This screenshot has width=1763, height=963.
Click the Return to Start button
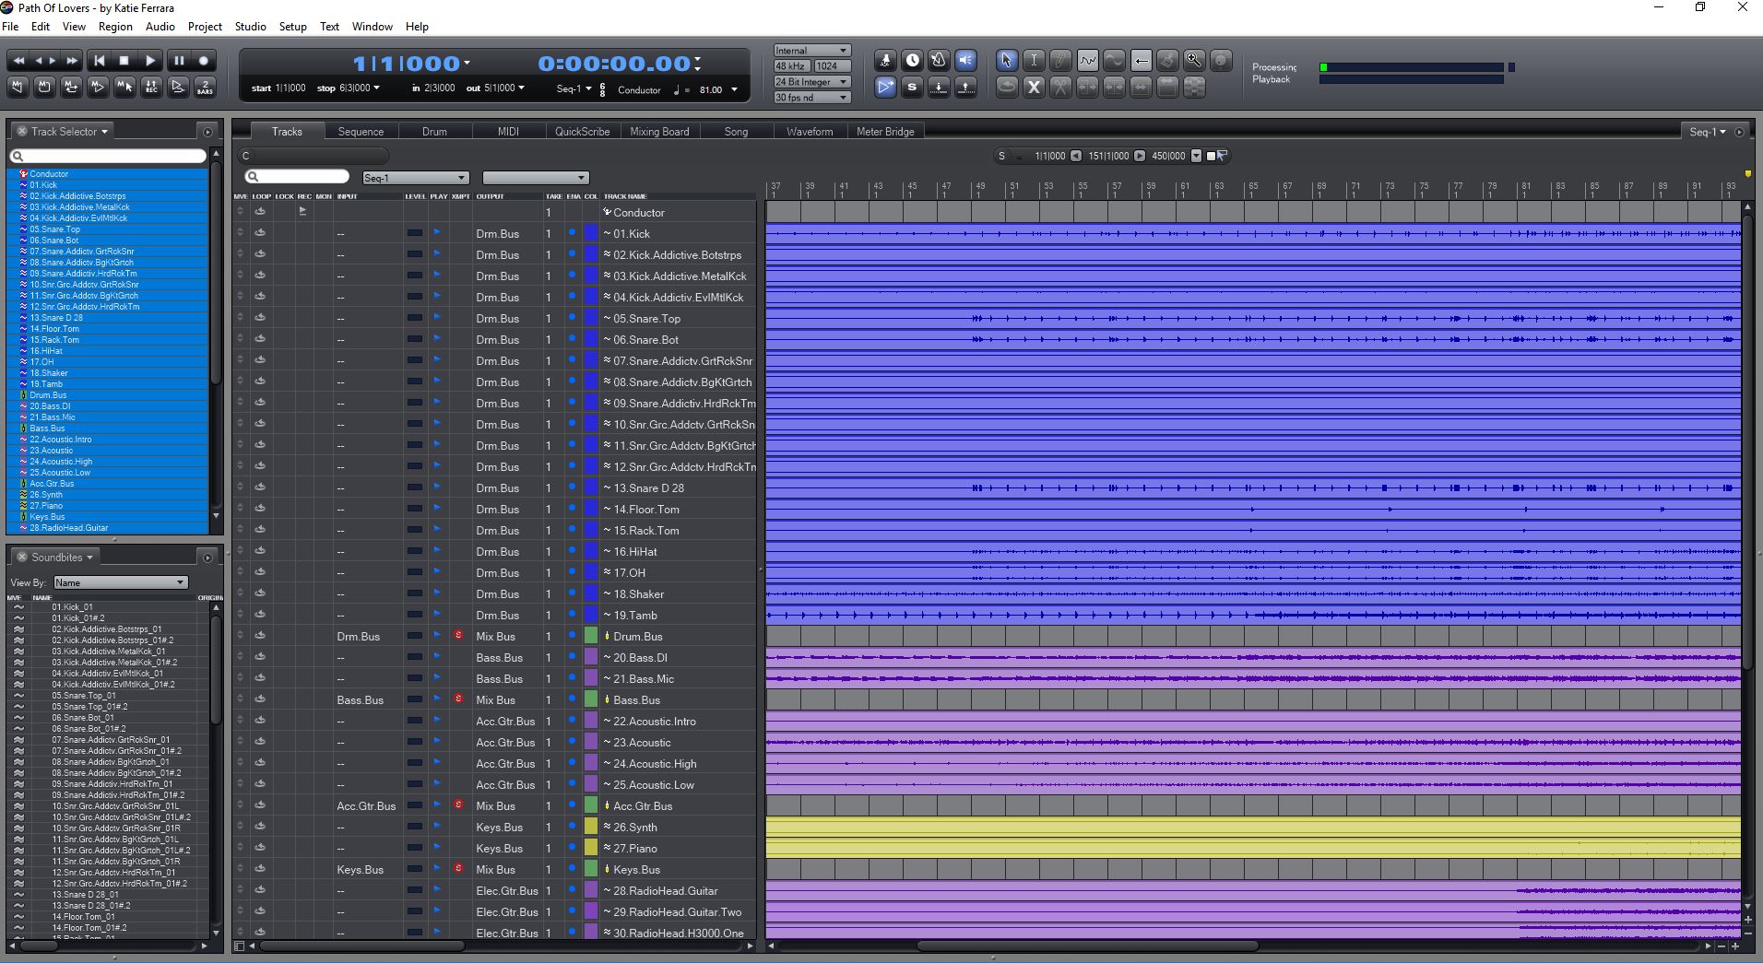[x=99, y=61]
